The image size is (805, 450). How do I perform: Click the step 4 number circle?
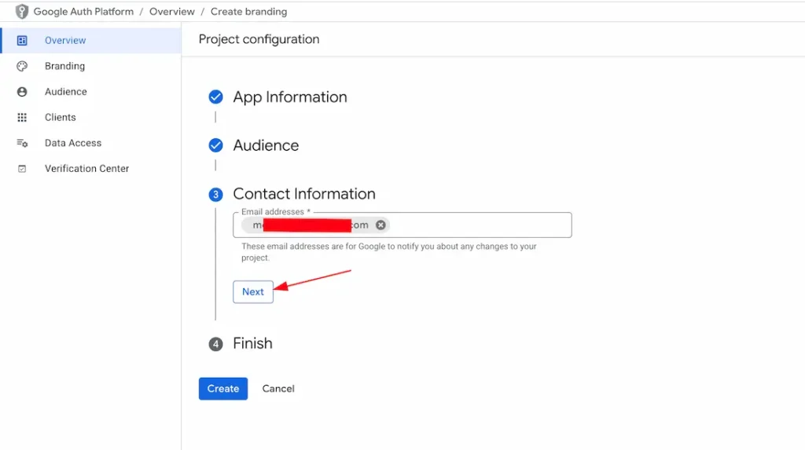pos(215,344)
